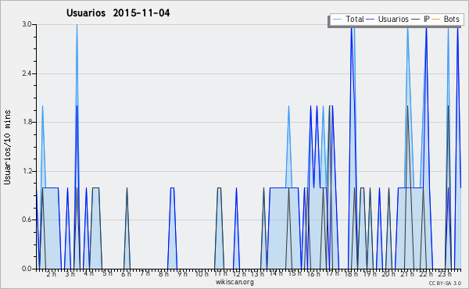Viewport: 469px width, 289px height.
Task: Click the y-axis label 'Usuarios/10 mins'
Action: 7,147
